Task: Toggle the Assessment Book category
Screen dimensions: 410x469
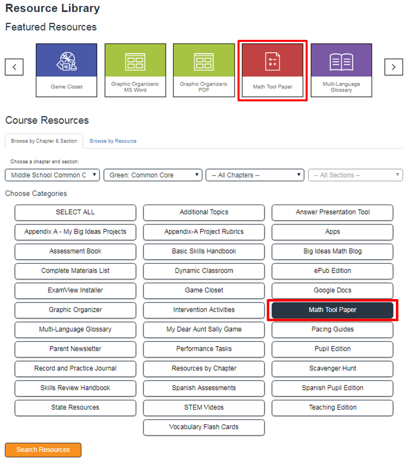Action: [75, 251]
